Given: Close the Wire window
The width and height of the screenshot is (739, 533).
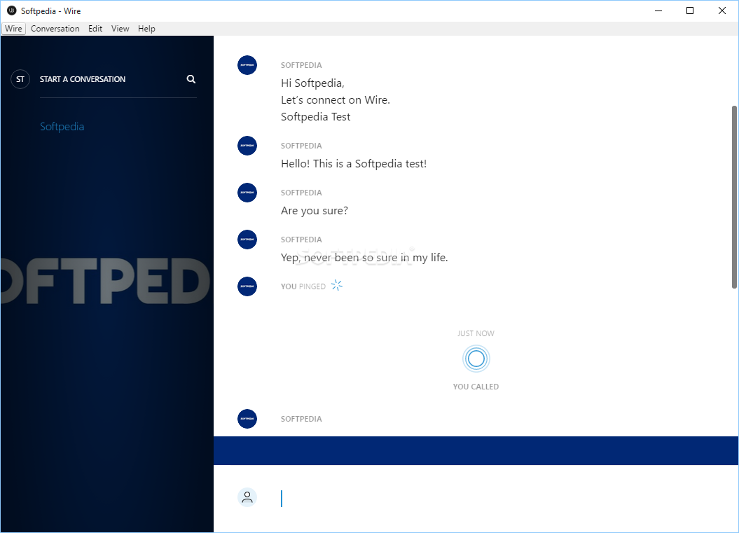Looking at the screenshot, I should [721, 11].
